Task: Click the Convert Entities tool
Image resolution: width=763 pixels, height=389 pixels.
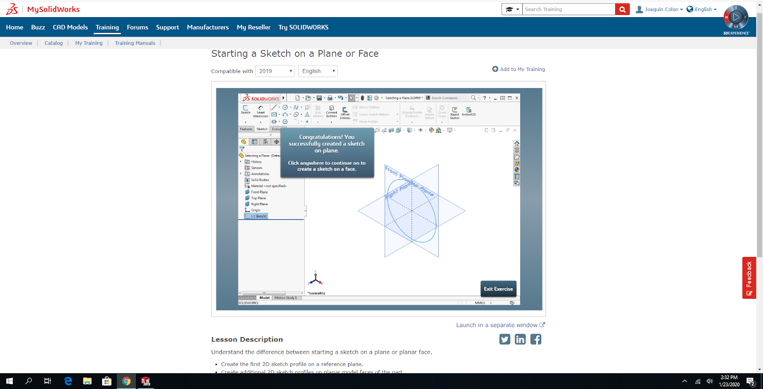Action: [x=331, y=111]
